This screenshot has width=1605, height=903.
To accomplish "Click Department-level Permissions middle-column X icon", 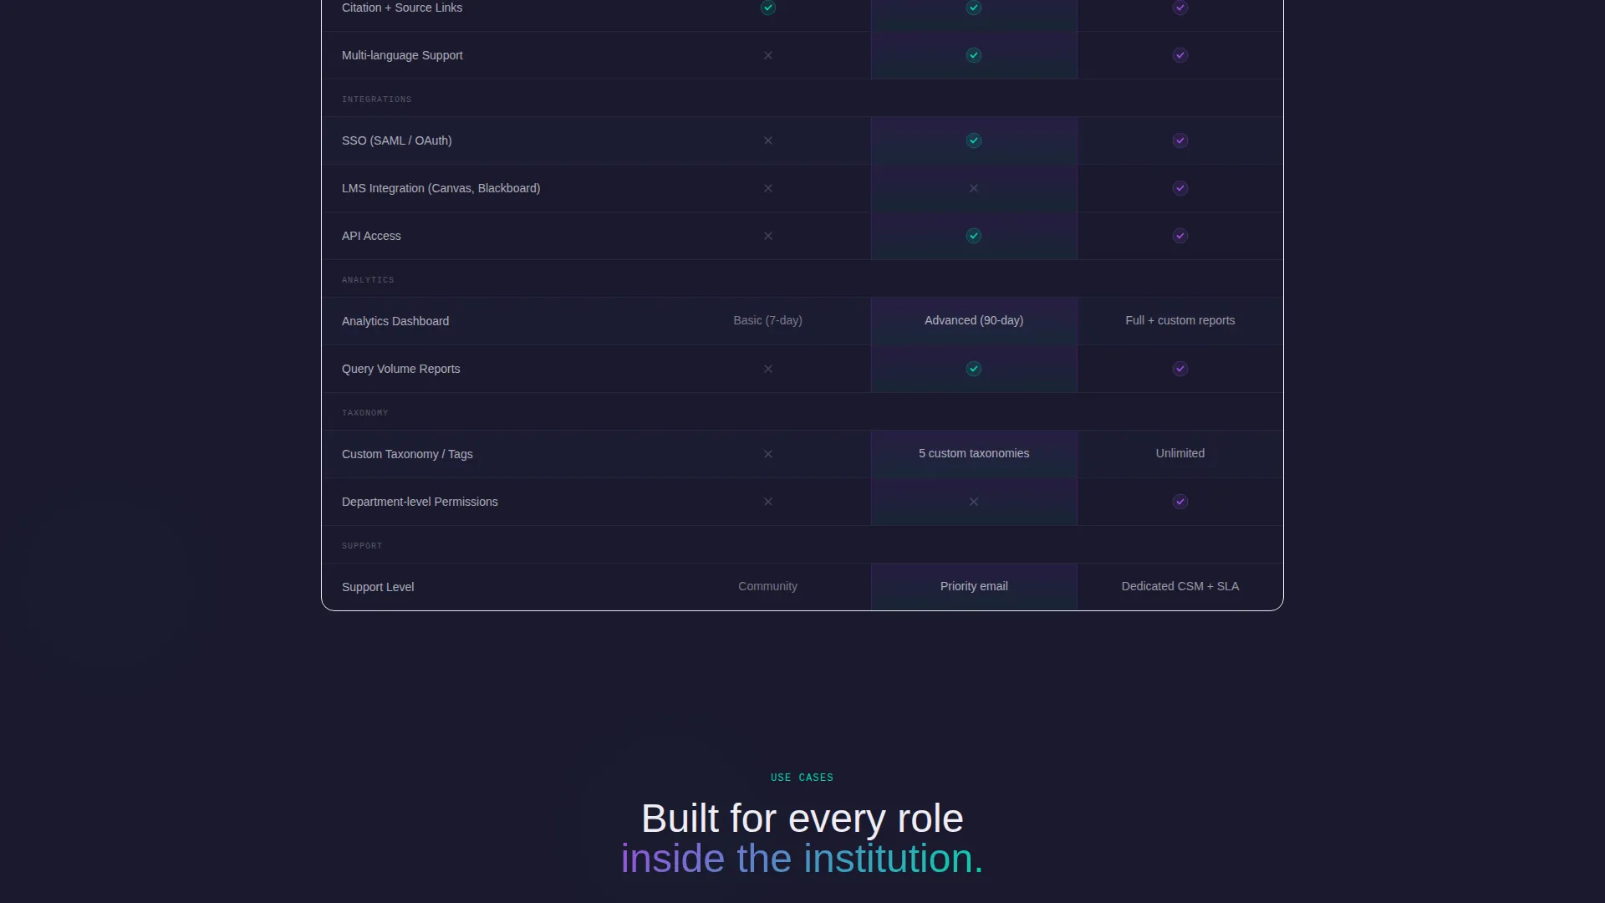I will coord(974,502).
